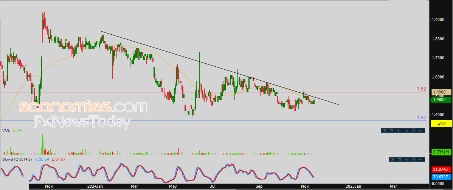Click the K:30.64 value
Image resolution: width=453 pixels, height=190 pixels.
pyautogui.click(x=42, y=159)
